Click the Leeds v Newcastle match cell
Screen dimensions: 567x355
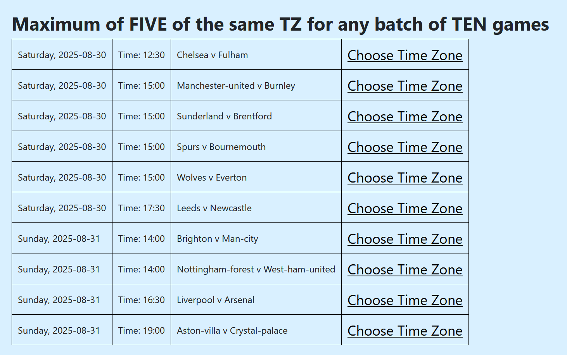214,208
